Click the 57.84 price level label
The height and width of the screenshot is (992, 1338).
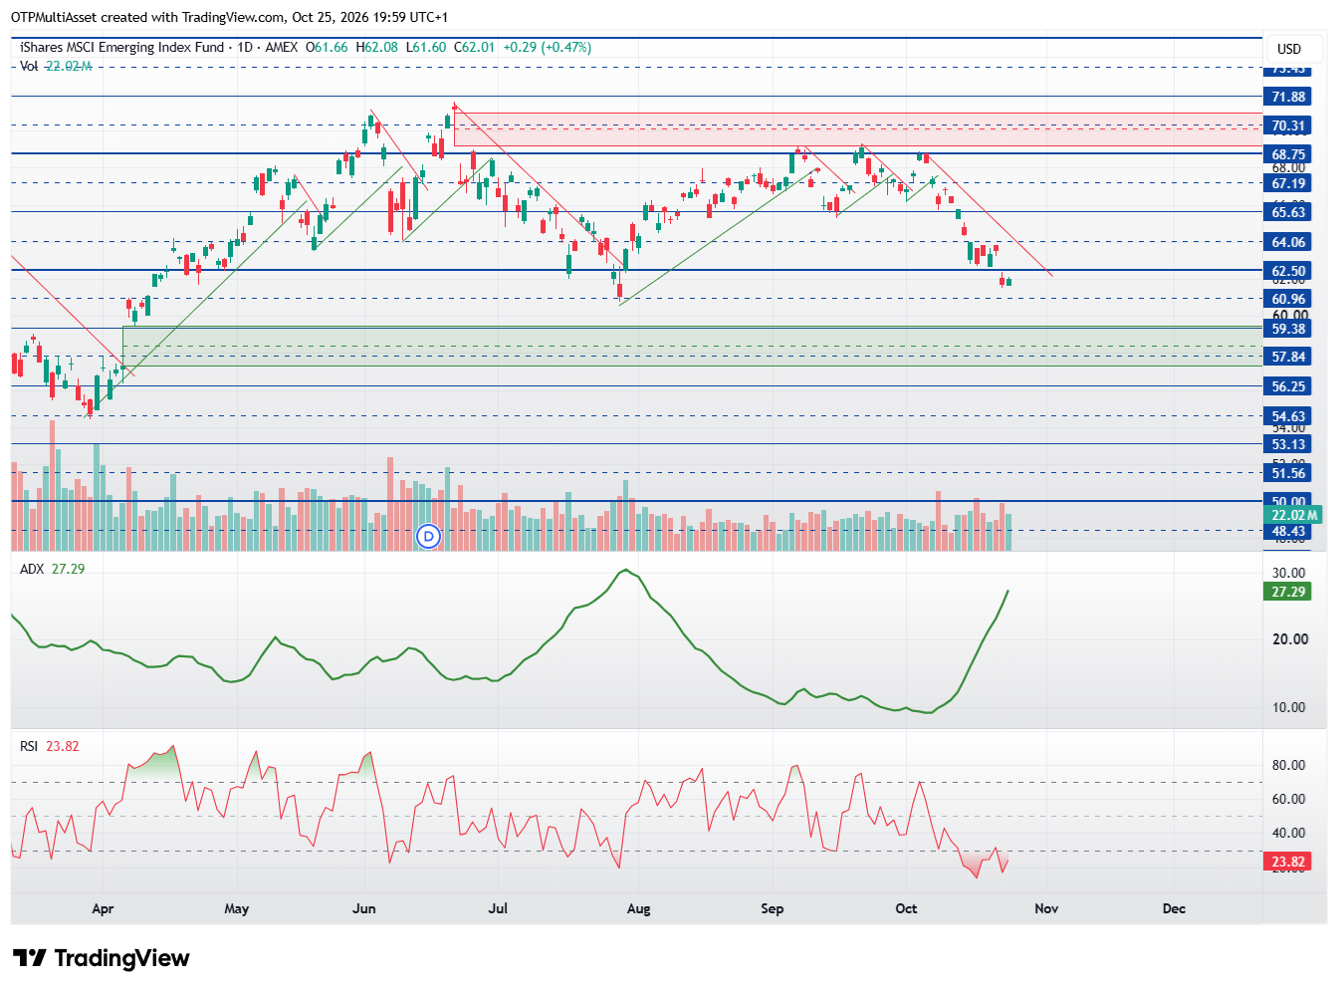point(1288,357)
